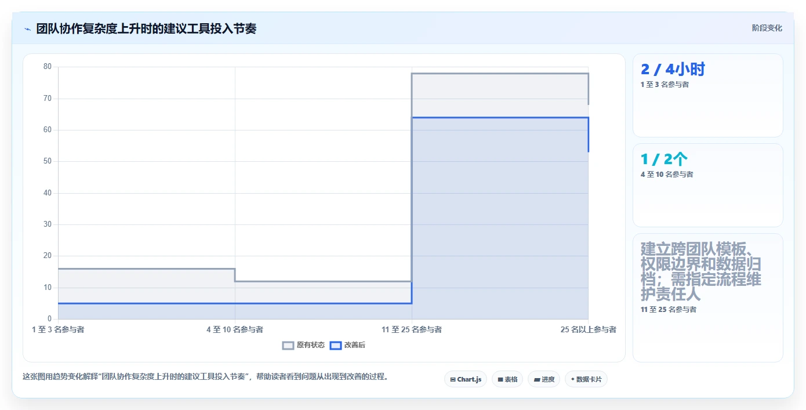This screenshot has height=410, width=806.
Task: Click the 阶段变化 label in header
Action: point(767,28)
